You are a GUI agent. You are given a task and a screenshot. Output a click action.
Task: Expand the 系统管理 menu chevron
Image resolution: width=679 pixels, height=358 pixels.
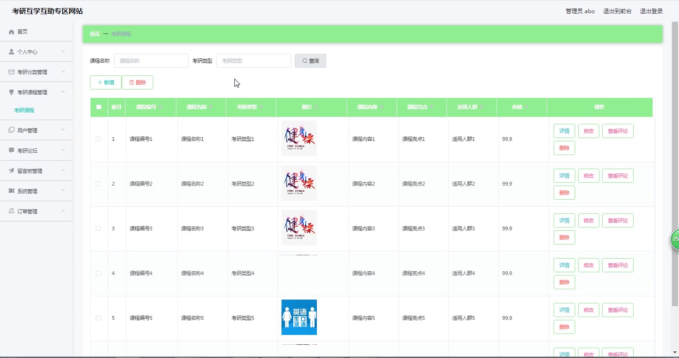coord(63,191)
